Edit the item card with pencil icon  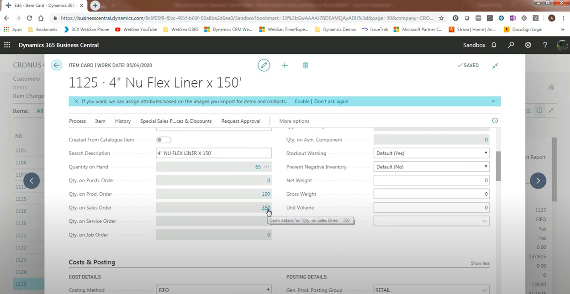point(264,65)
